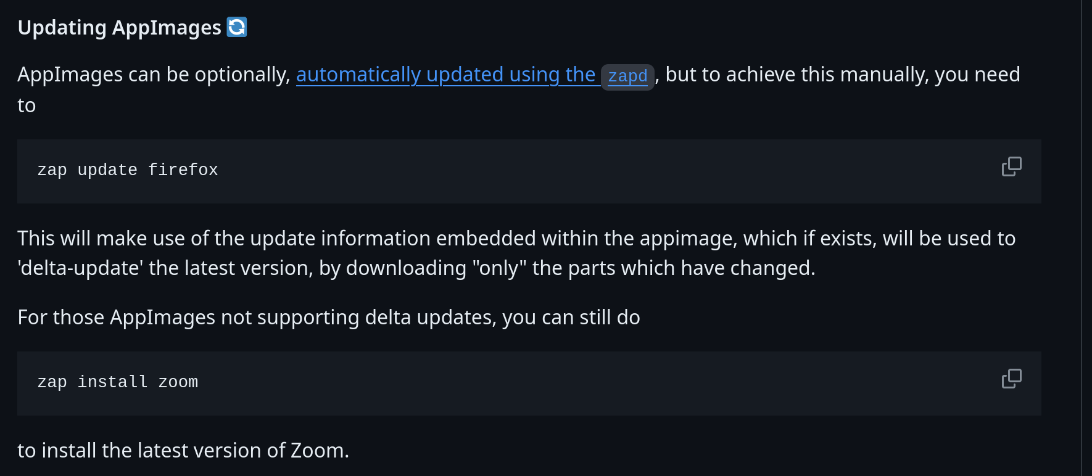1092x476 pixels.
Task: Copy the 'zap update firefox' command
Action: tap(1011, 166)
